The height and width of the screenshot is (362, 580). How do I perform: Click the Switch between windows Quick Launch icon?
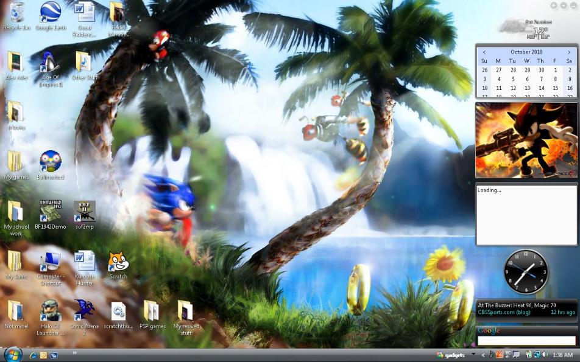click(x=54, y=355)
